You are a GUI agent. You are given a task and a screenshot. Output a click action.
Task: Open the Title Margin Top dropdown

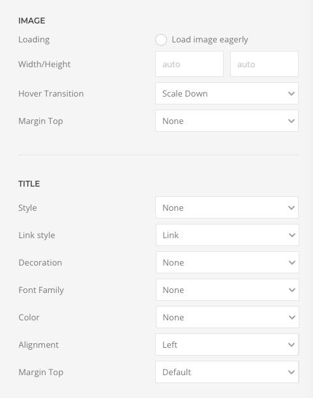[x=227, y=372]
